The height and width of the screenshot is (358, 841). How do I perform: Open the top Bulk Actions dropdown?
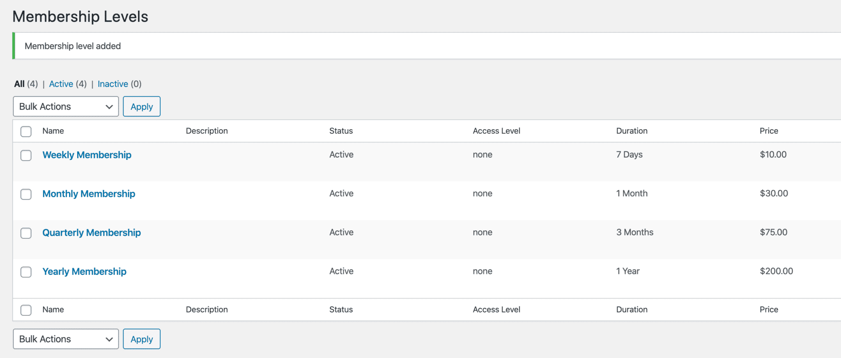[x=66, y=107]
